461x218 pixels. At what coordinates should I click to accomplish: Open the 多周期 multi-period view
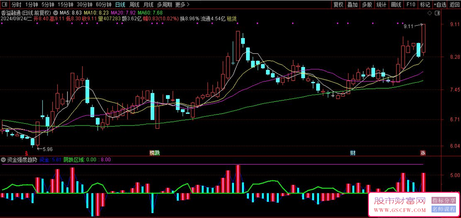[165, 5]
